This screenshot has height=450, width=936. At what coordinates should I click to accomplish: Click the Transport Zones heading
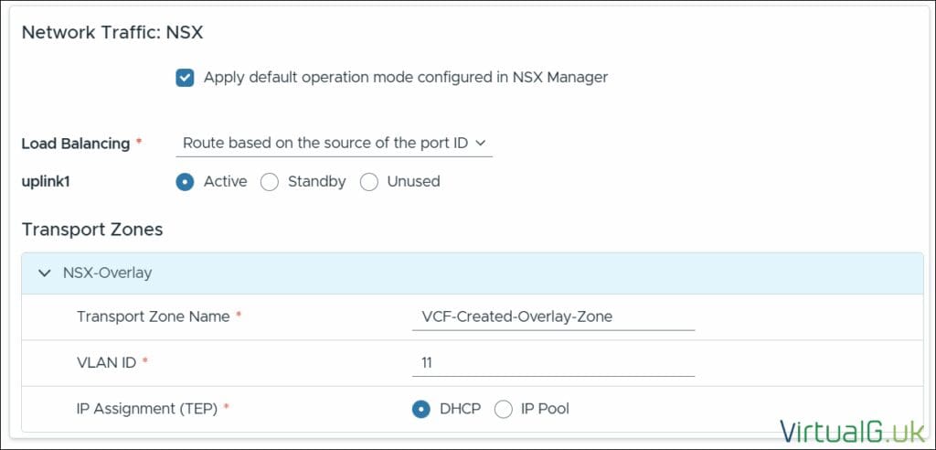click(92, 230)
